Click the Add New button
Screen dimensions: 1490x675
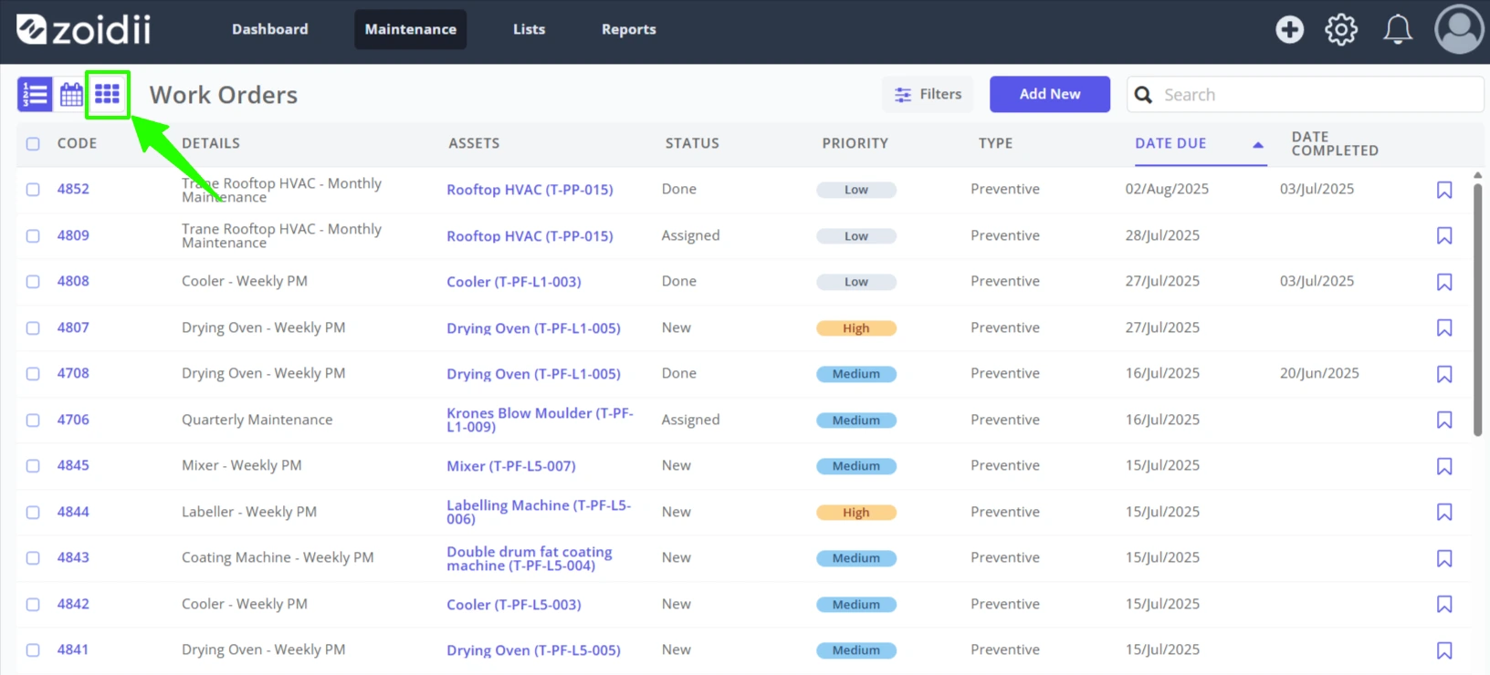(x=1050, y=94)
